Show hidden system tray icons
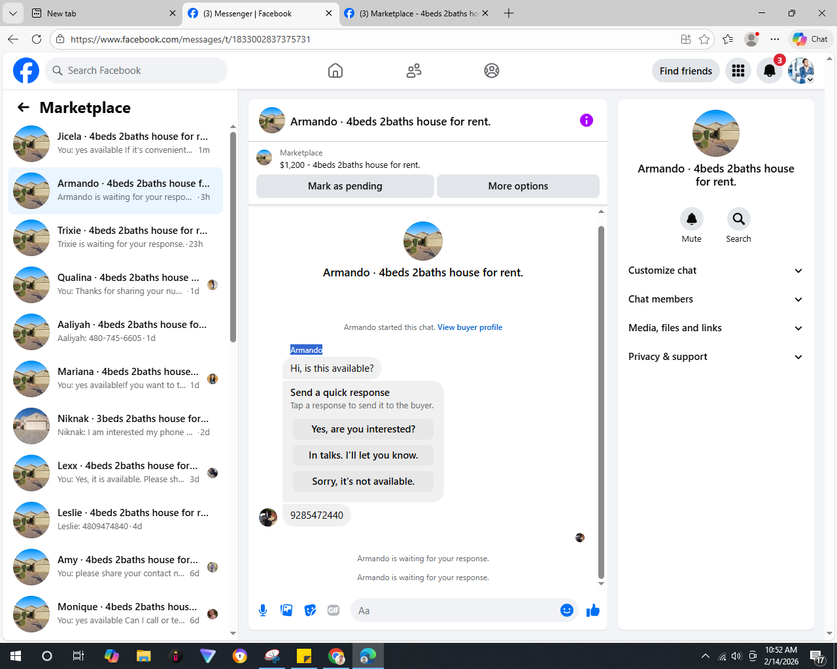 705,656
